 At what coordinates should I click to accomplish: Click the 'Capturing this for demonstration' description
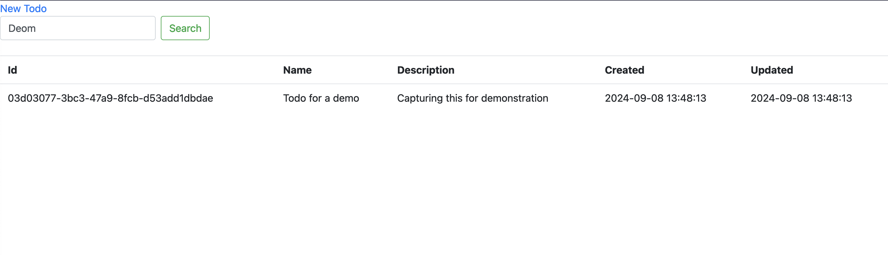pyautogui.click(x=473, y=98)
